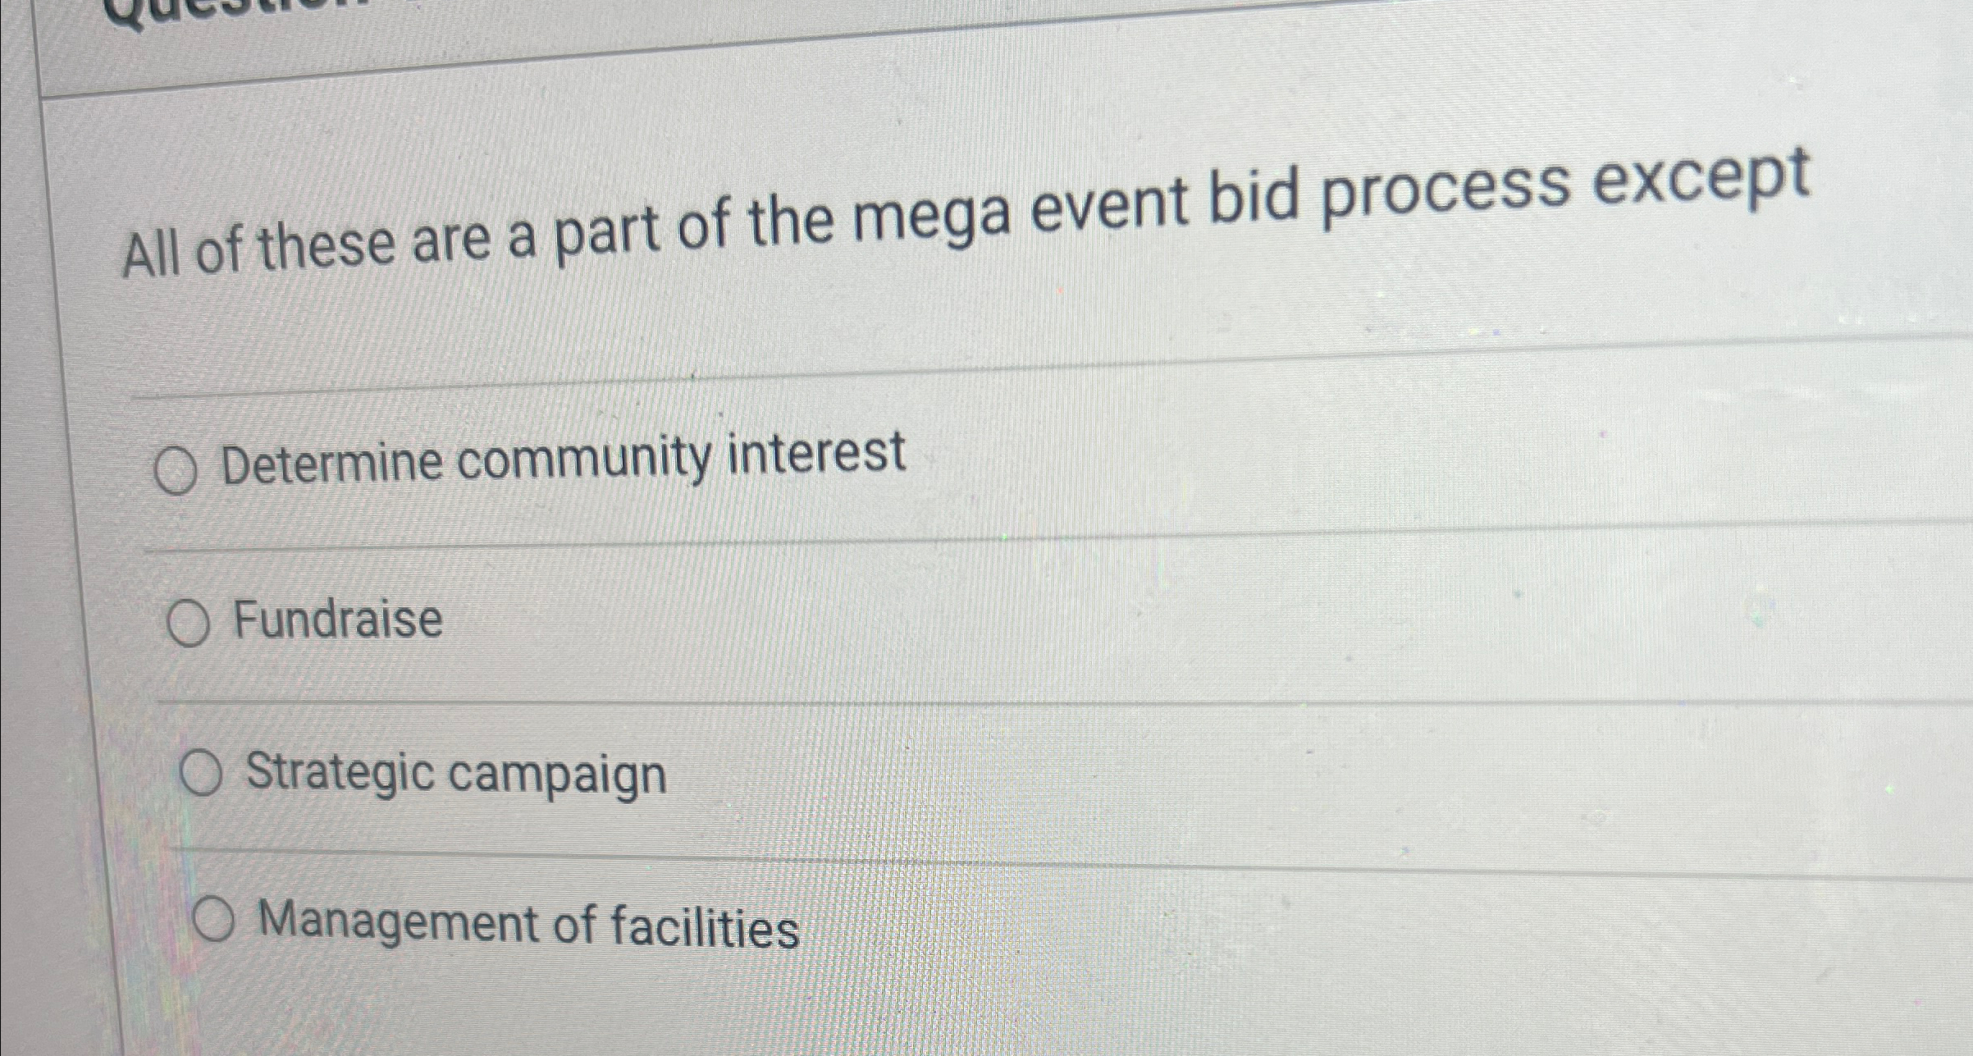The image size is (1973, 1056).
Task: Click the 'Strategic campaign' answer label
Action: pos(456,775)
